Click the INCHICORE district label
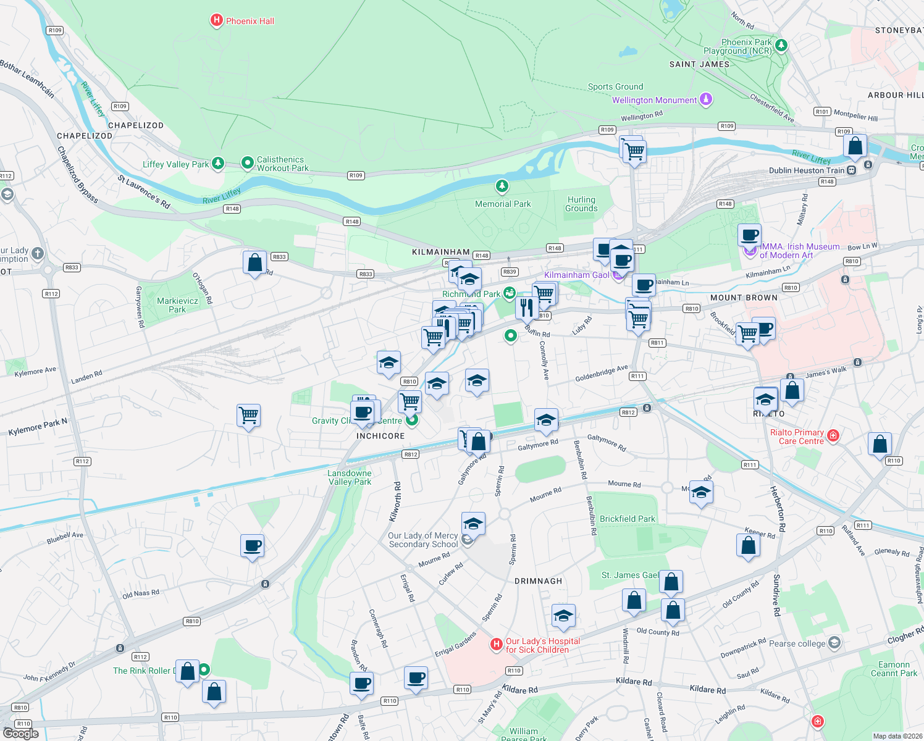This screenshot has height=741, width=924. [x=380, y=436]
